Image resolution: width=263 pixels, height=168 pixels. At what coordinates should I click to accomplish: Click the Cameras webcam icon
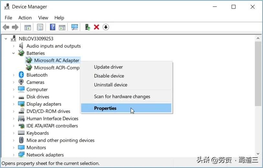coord(21,82)
